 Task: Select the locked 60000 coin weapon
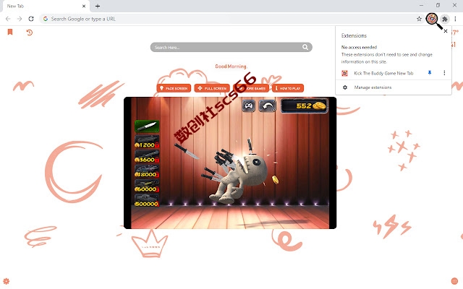147,186
